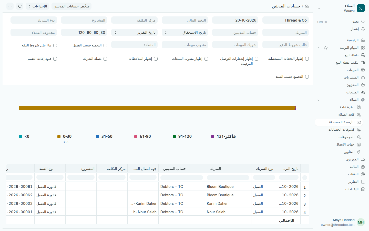Open تاريخ الاستحقاق select dropdown
The width and height of the screenshot is (369, 231).
coord(185,33)
